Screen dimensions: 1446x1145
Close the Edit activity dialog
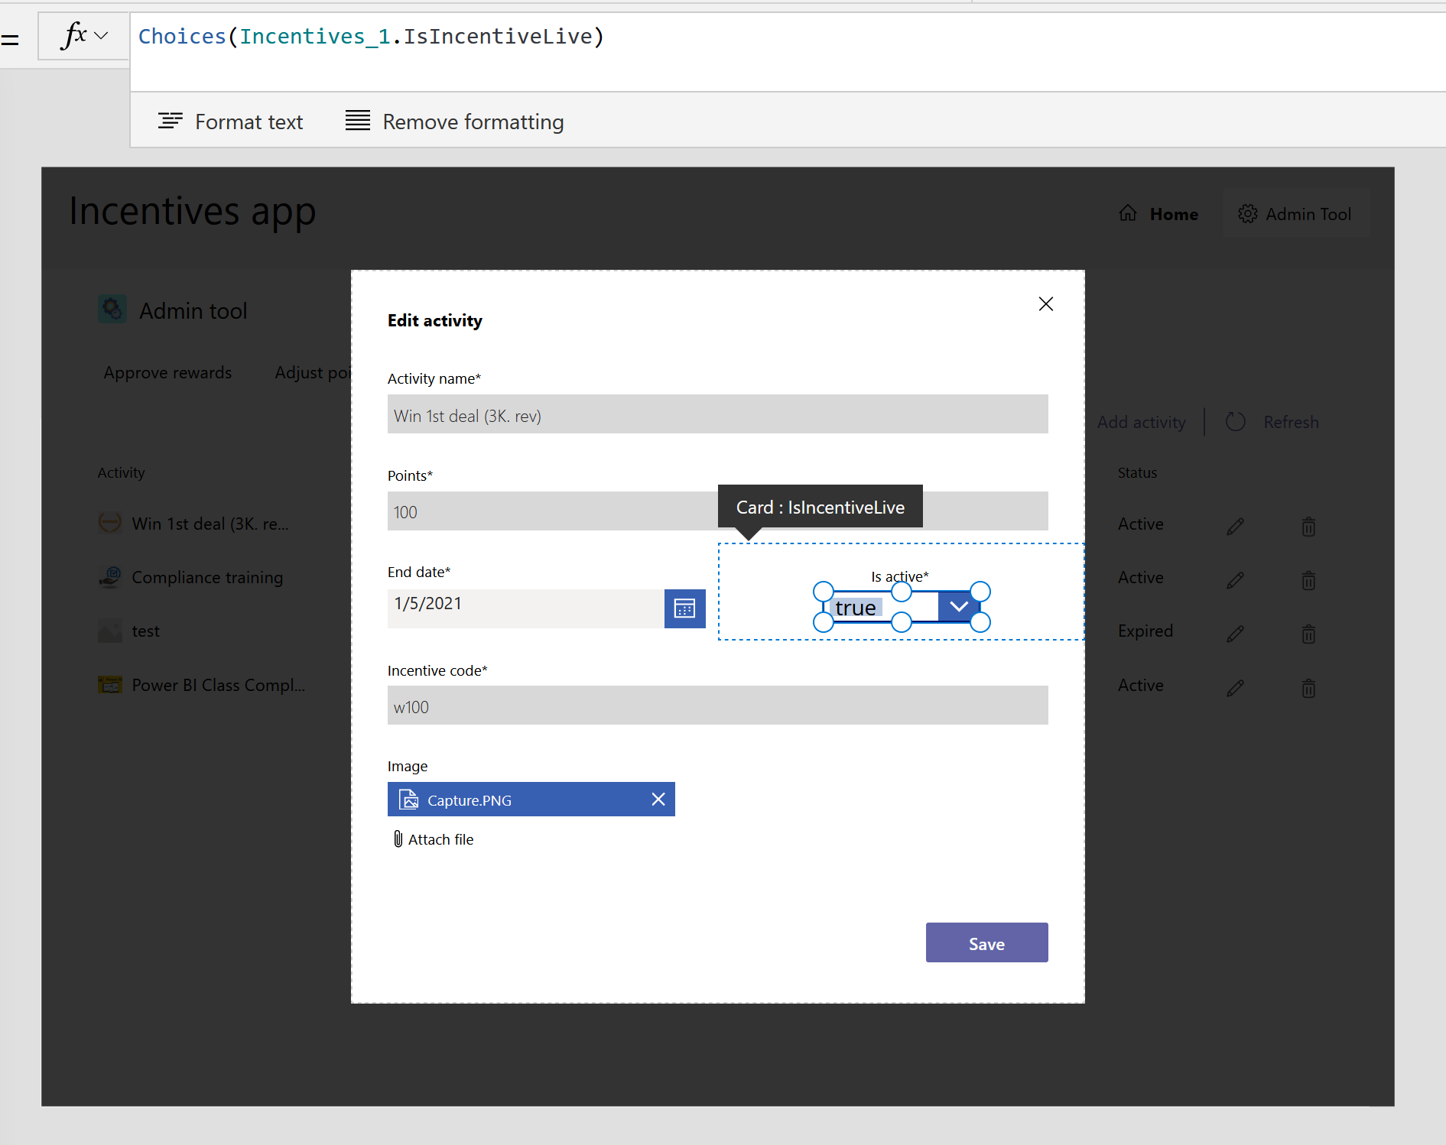pos(1045,304)
